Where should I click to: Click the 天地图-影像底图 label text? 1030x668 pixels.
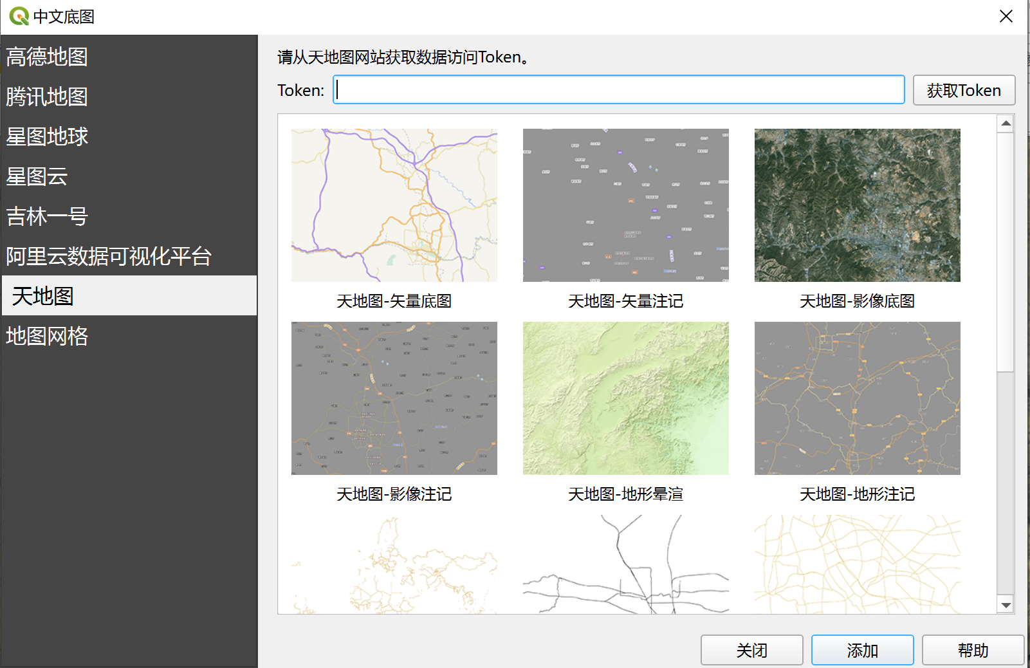(x=858, y=301)
